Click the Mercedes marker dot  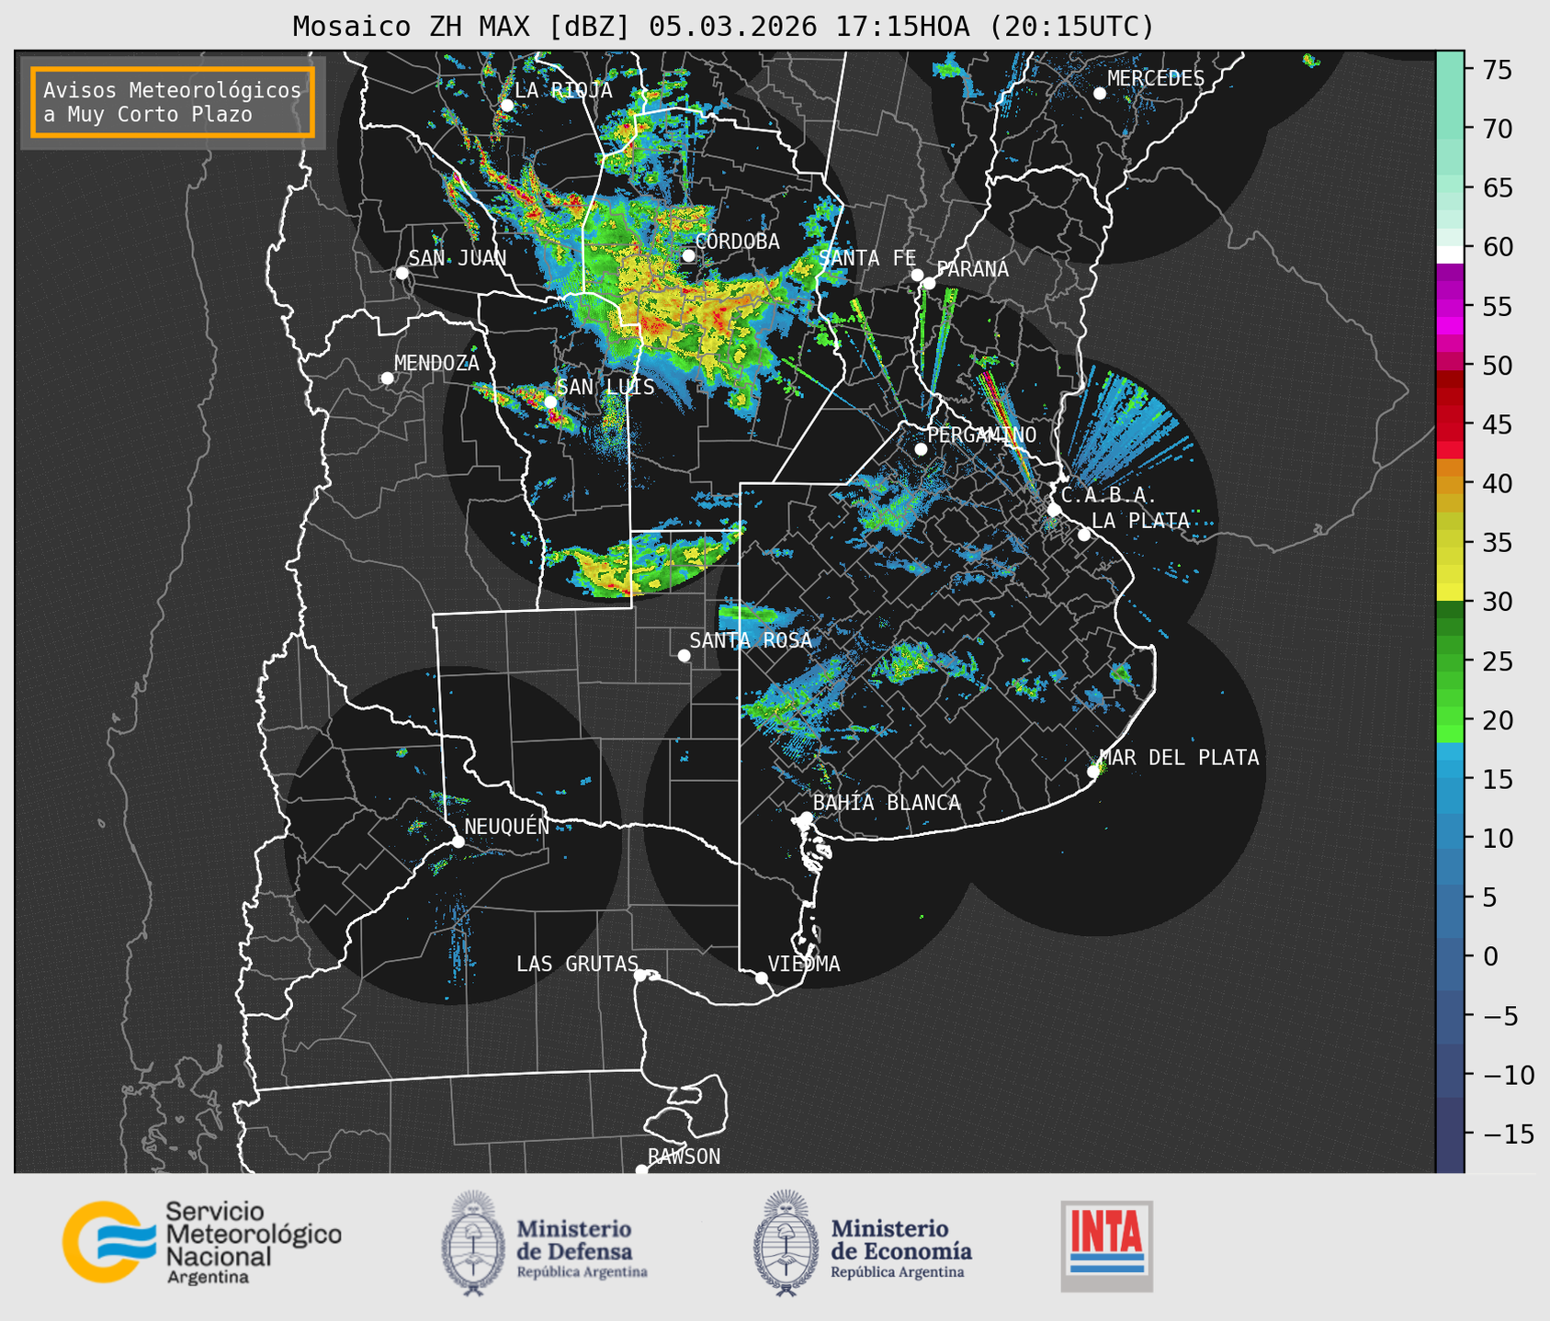pos(1099,94)
